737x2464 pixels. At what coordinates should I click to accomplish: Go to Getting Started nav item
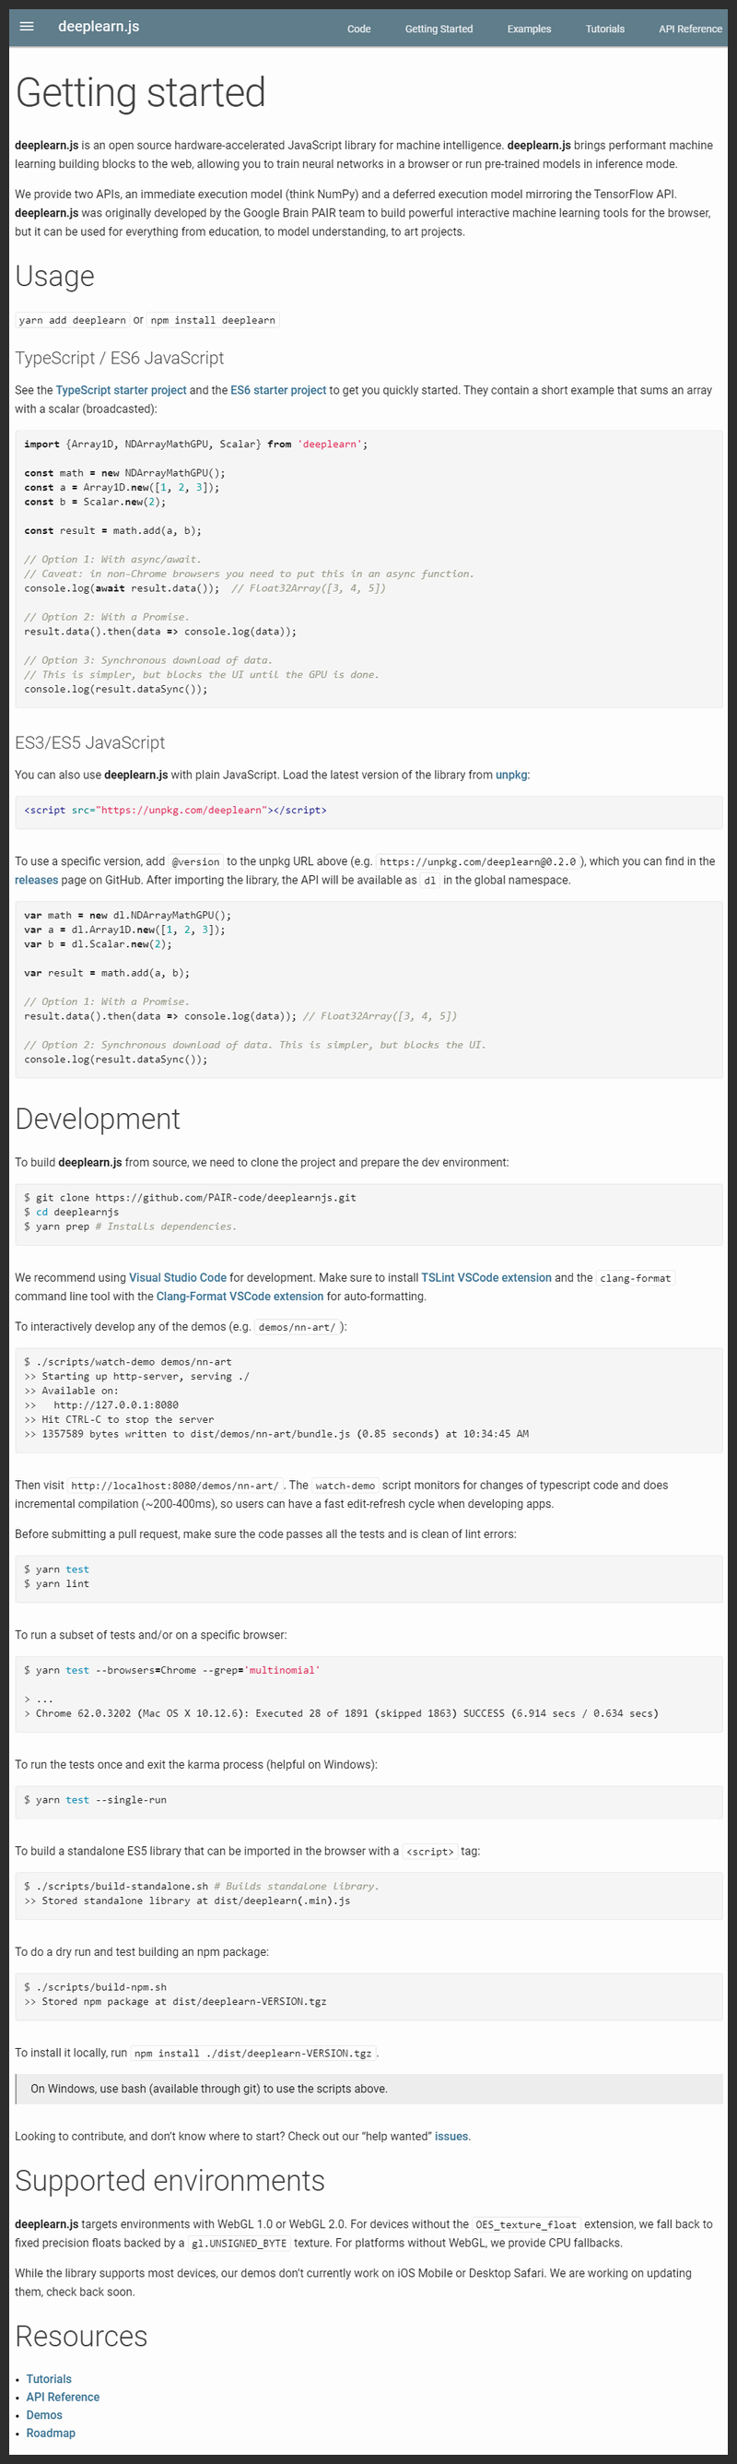pyautogui.click(x=439, y=29)
